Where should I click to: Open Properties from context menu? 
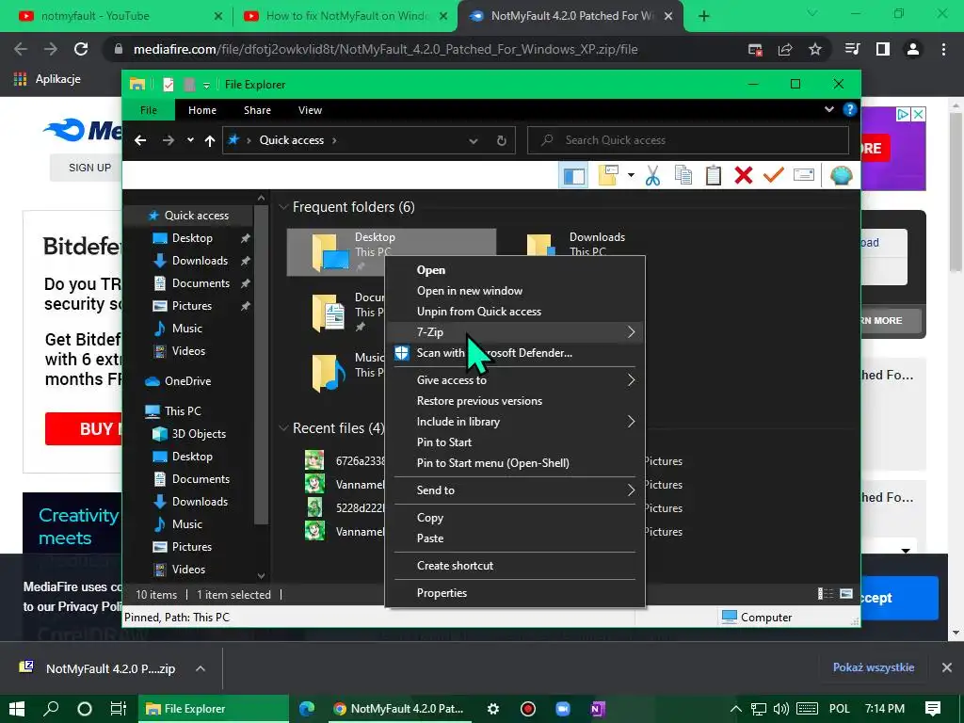[515, 593]
